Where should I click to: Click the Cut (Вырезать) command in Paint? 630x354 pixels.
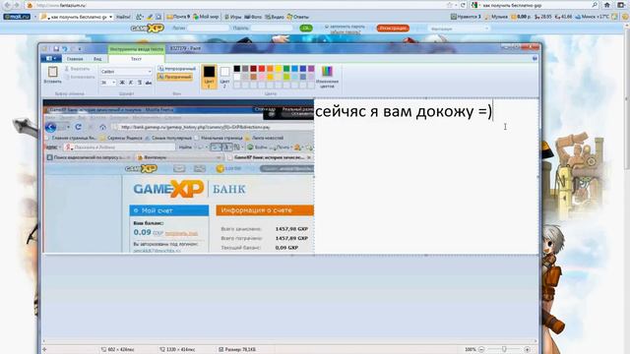77,69
